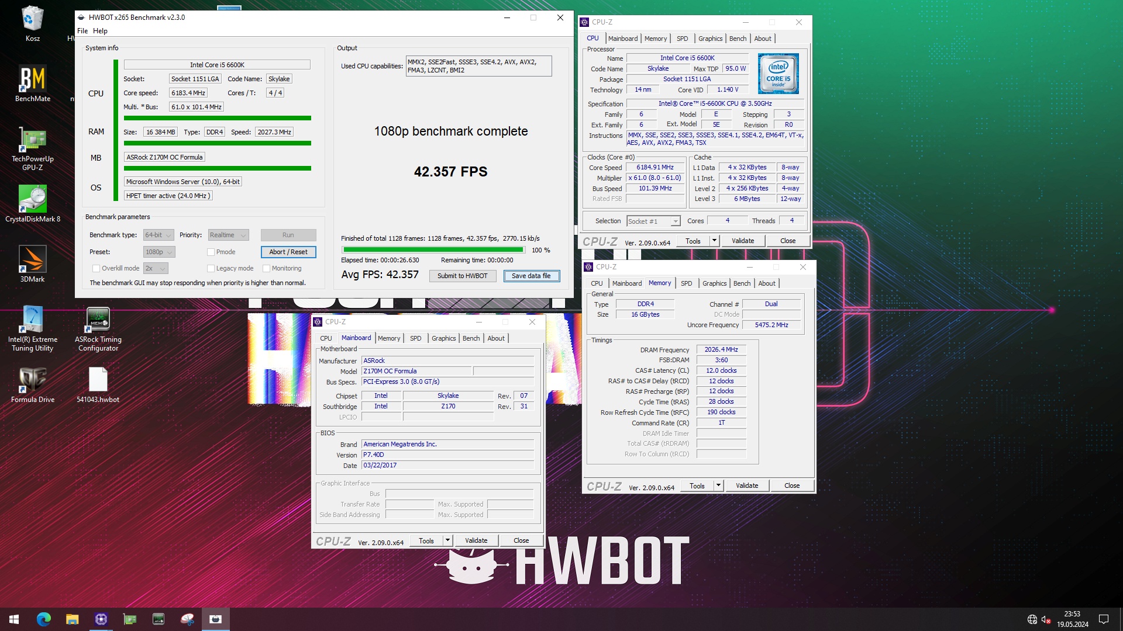Open Intel Extreme Tuning Utility shortcut

click(x=32, y=328)
